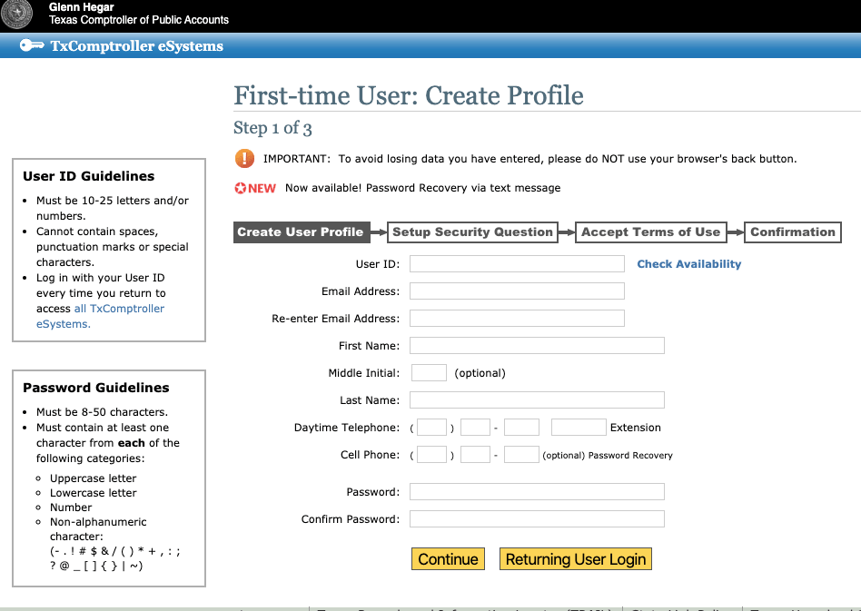This screenshot has height=611, width=861.
Task: Focus the Cell Phone area code box
Action: tap(431, 455)
